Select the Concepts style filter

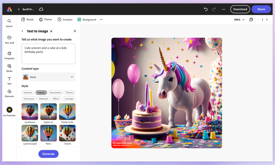click(x=69, y=99)
